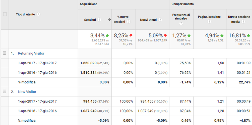
Task: Click the Tipo di utente column header
Action: (x=25, y=14)
